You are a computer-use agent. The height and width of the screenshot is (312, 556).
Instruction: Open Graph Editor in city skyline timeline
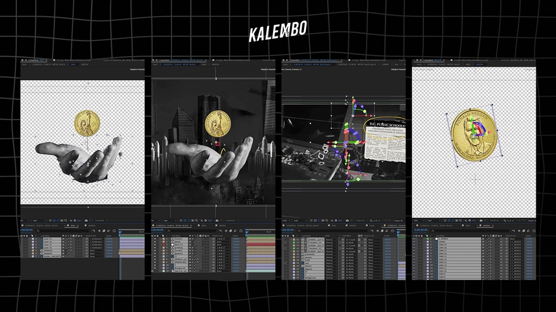(241, 231)
